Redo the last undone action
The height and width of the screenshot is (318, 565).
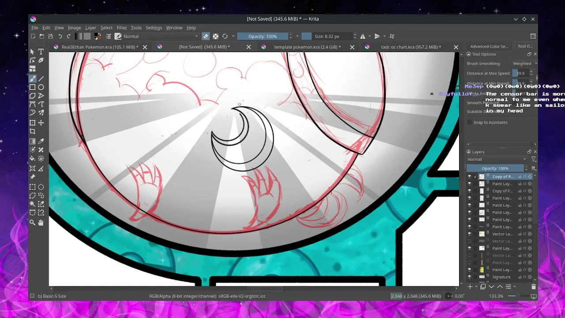click(x=68, y=36)
